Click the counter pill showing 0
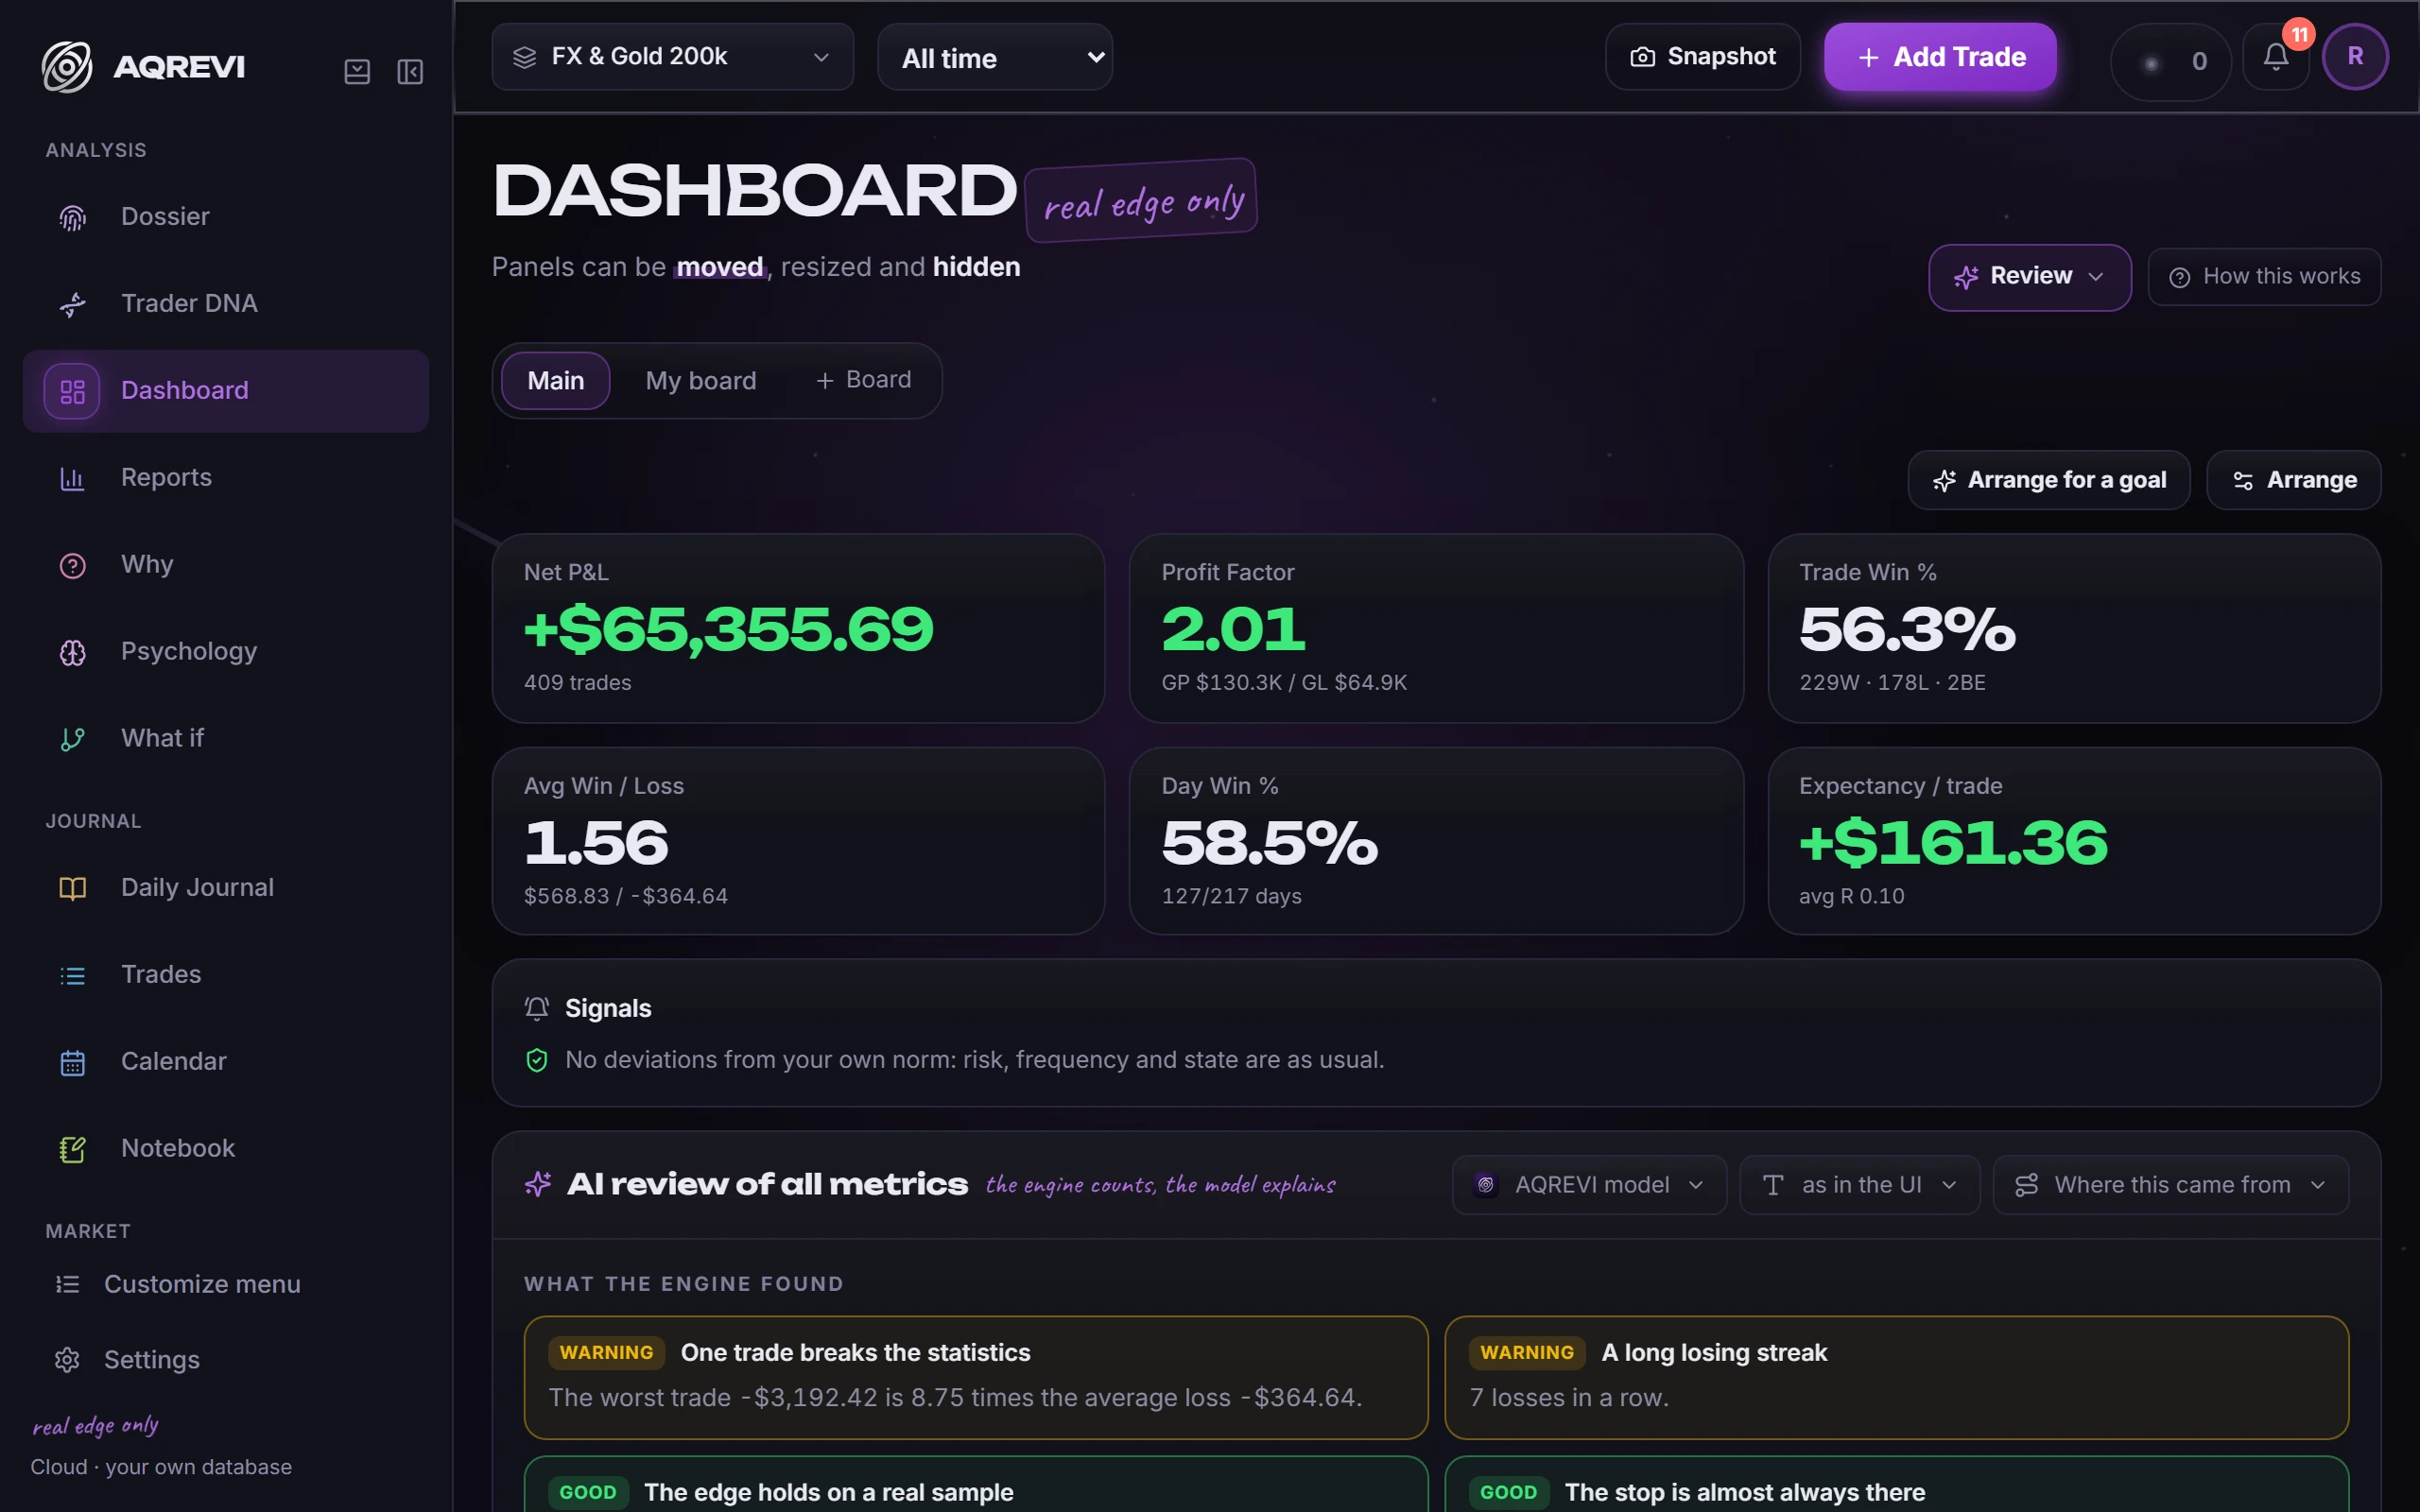2420x1512 pixels. pyautogui.click(x=2171, y=62)
